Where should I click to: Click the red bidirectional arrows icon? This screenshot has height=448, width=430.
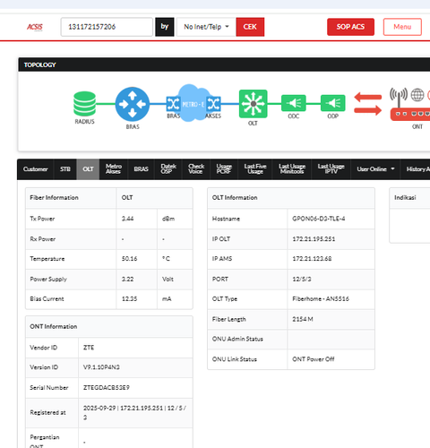click(368, 104)
